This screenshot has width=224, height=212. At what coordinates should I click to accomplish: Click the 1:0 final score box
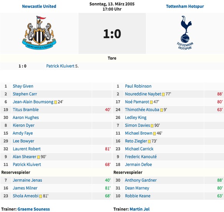point(112,33)
